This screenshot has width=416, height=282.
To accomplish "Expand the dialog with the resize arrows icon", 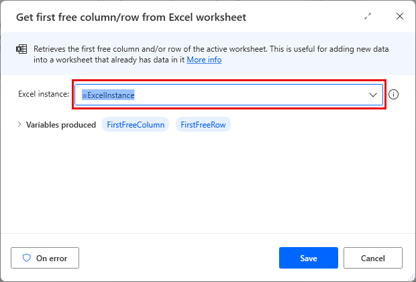I will 368,17.
